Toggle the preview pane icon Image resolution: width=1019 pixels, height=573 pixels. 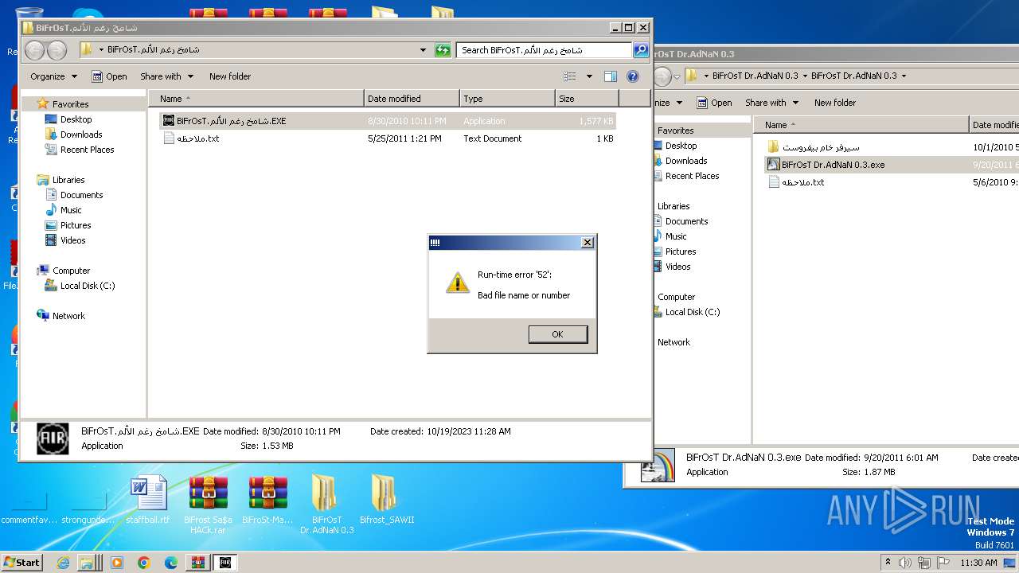pyautogui.click(x=611, y=76)
